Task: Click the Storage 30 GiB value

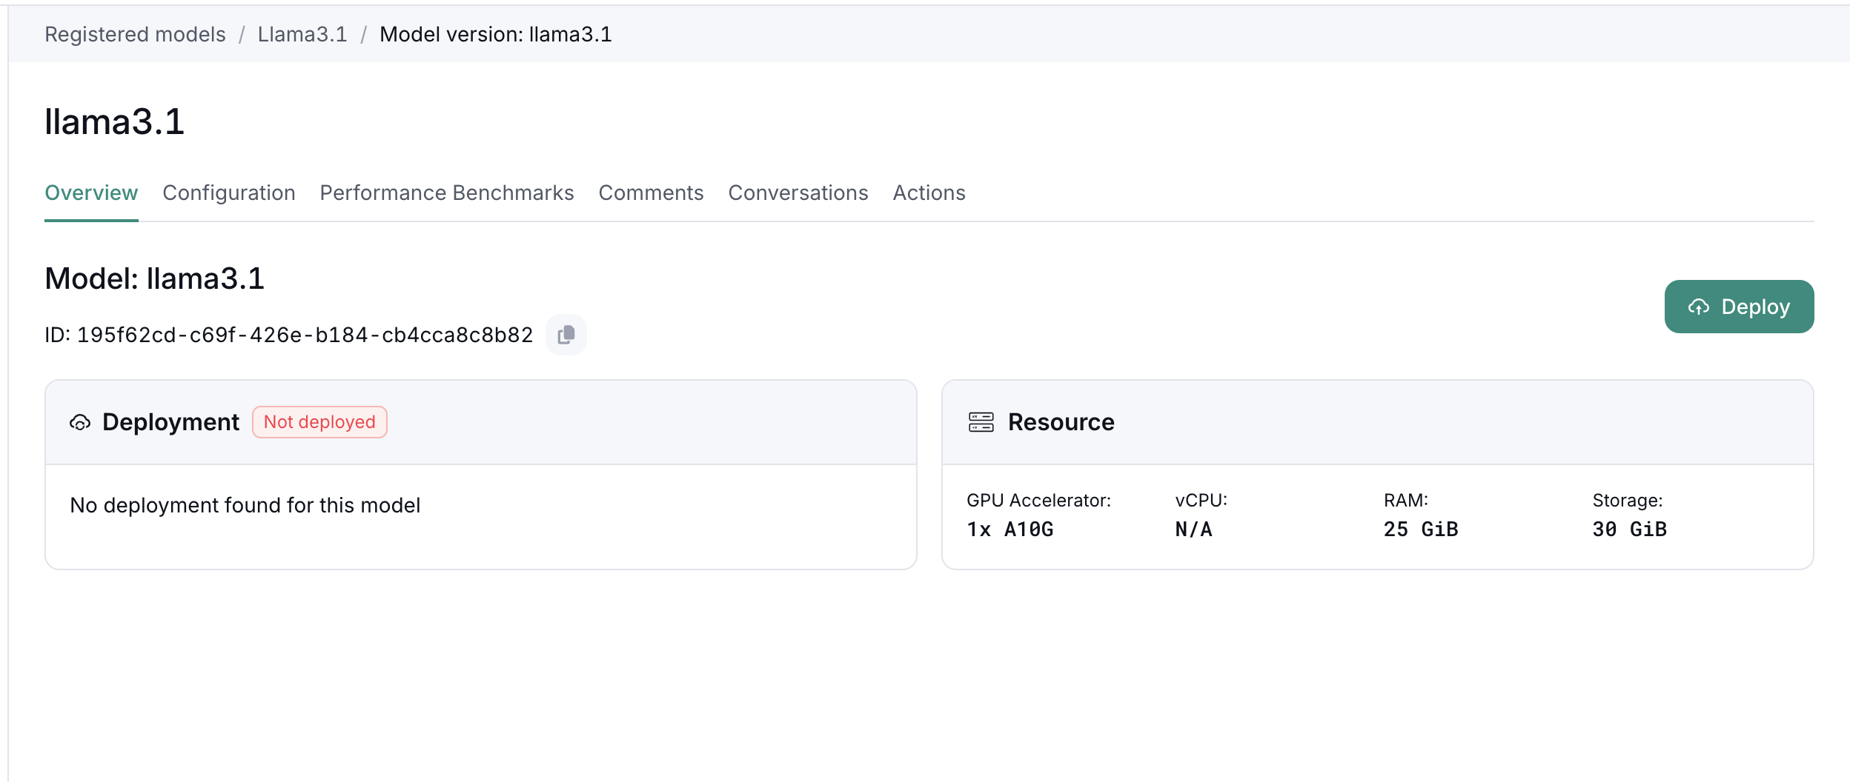Action: [1629, 529]
